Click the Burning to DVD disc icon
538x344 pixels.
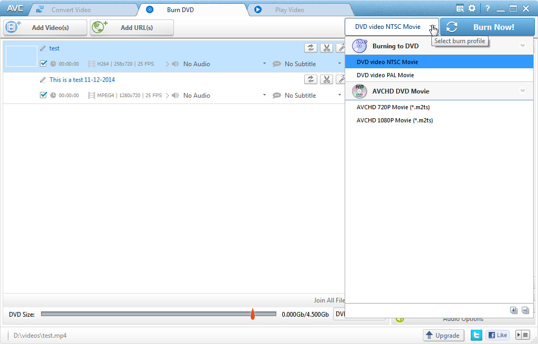tap(359, 46)
